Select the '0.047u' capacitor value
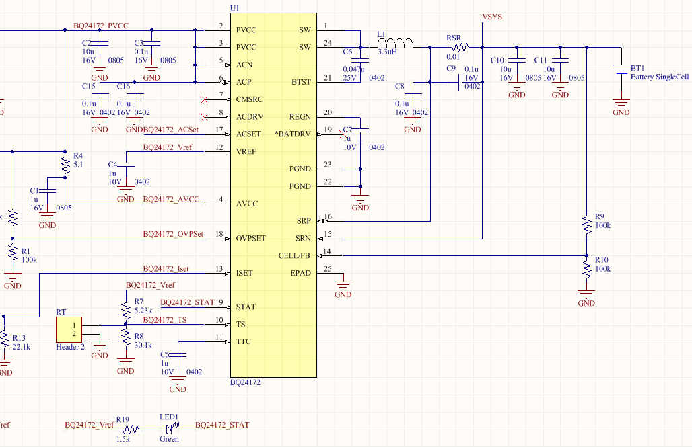Image resolution: width=692 pixels, height=447 pixels. 354,69
